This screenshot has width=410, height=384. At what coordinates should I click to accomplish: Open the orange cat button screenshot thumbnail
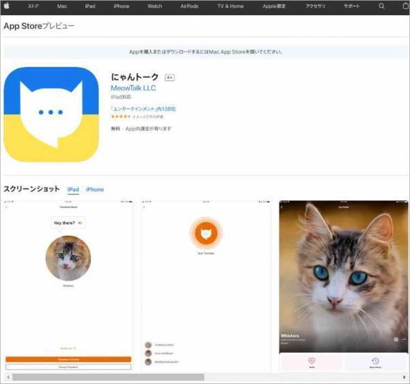click(206, 286)
